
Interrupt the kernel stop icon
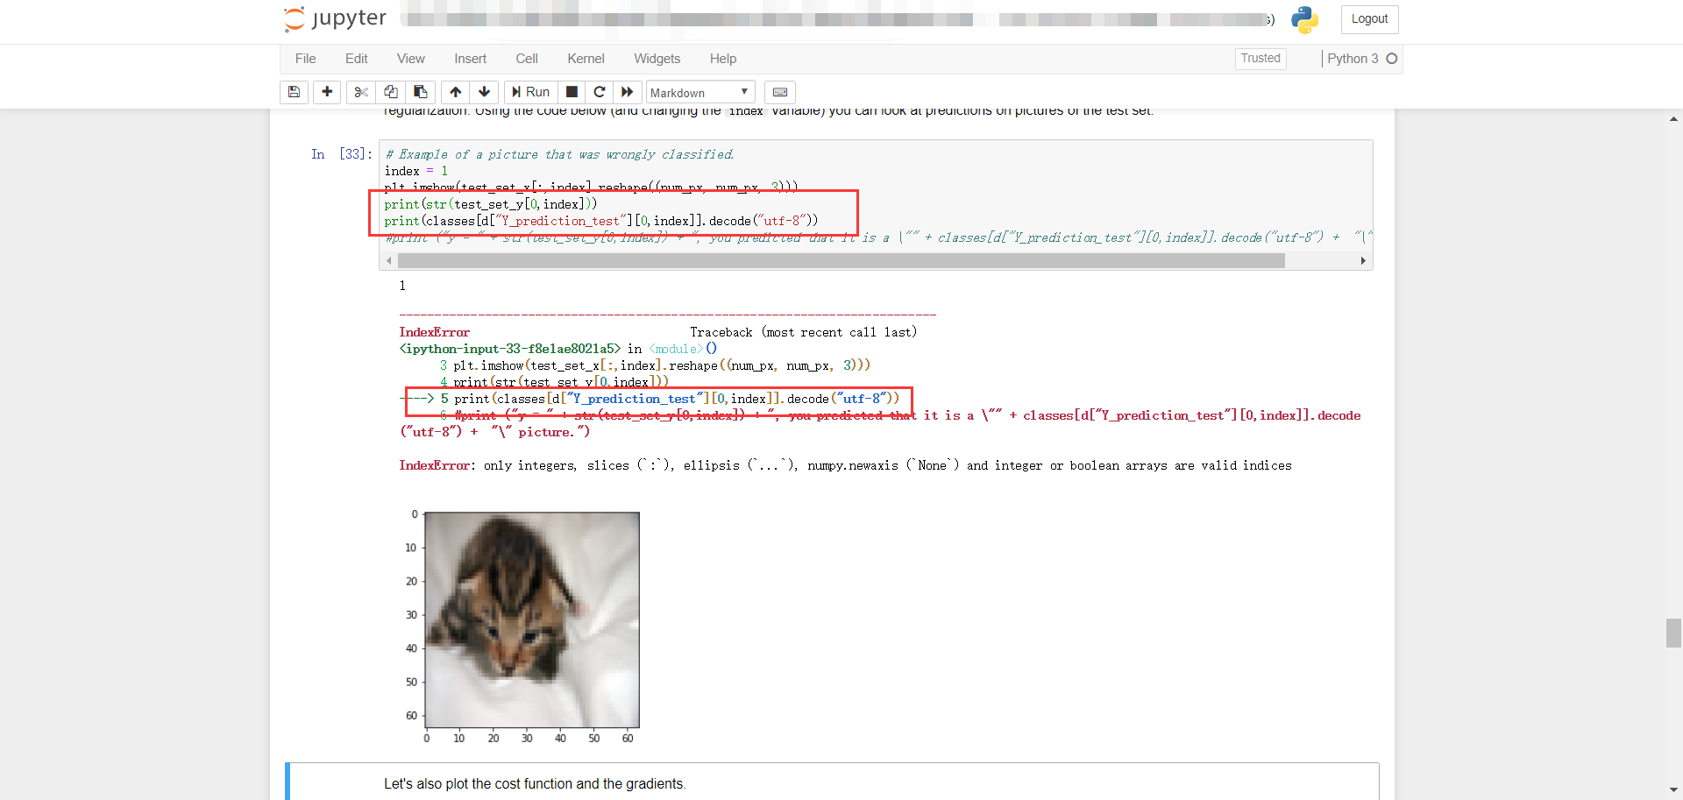[x=572, y=92]
